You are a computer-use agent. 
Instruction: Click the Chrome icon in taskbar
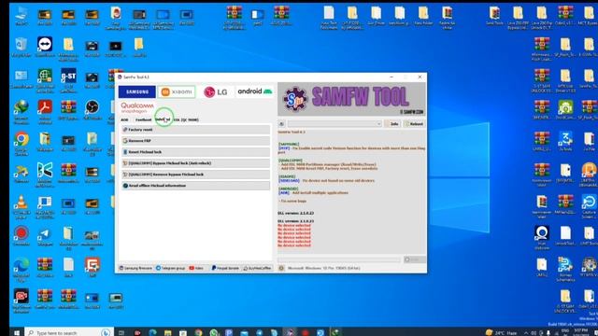tap(198, 332)
